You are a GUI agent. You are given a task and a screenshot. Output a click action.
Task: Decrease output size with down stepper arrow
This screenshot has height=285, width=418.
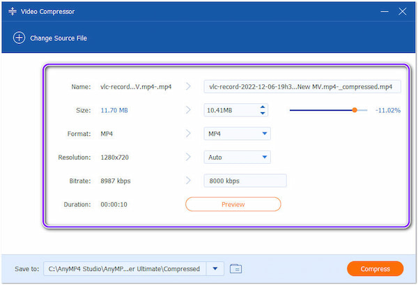click(263, 114)
